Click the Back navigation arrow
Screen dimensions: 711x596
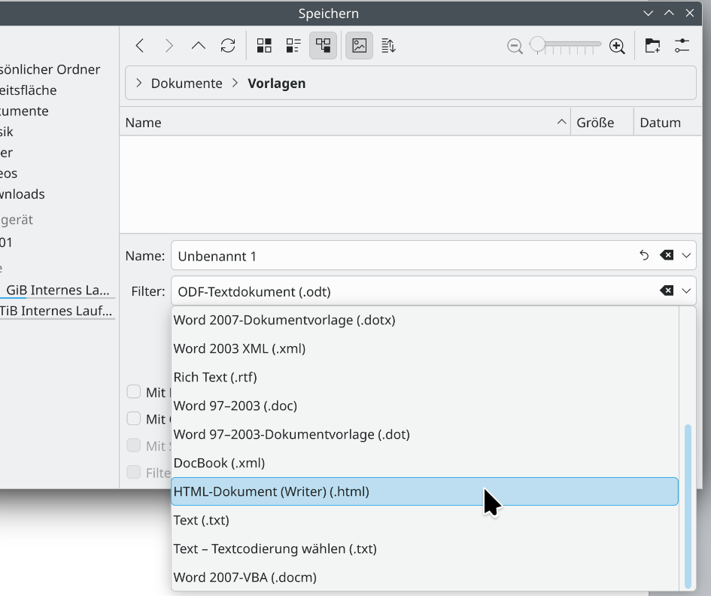click(140, 46)
